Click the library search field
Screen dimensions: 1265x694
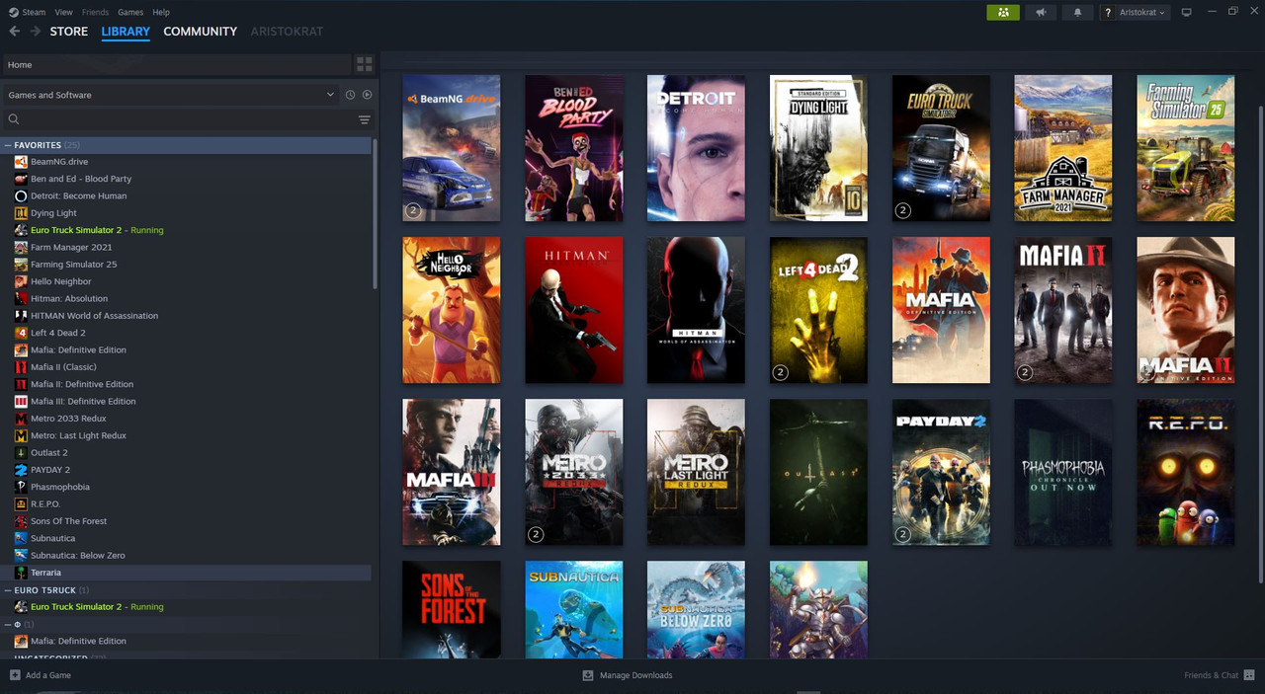(188, 119)
